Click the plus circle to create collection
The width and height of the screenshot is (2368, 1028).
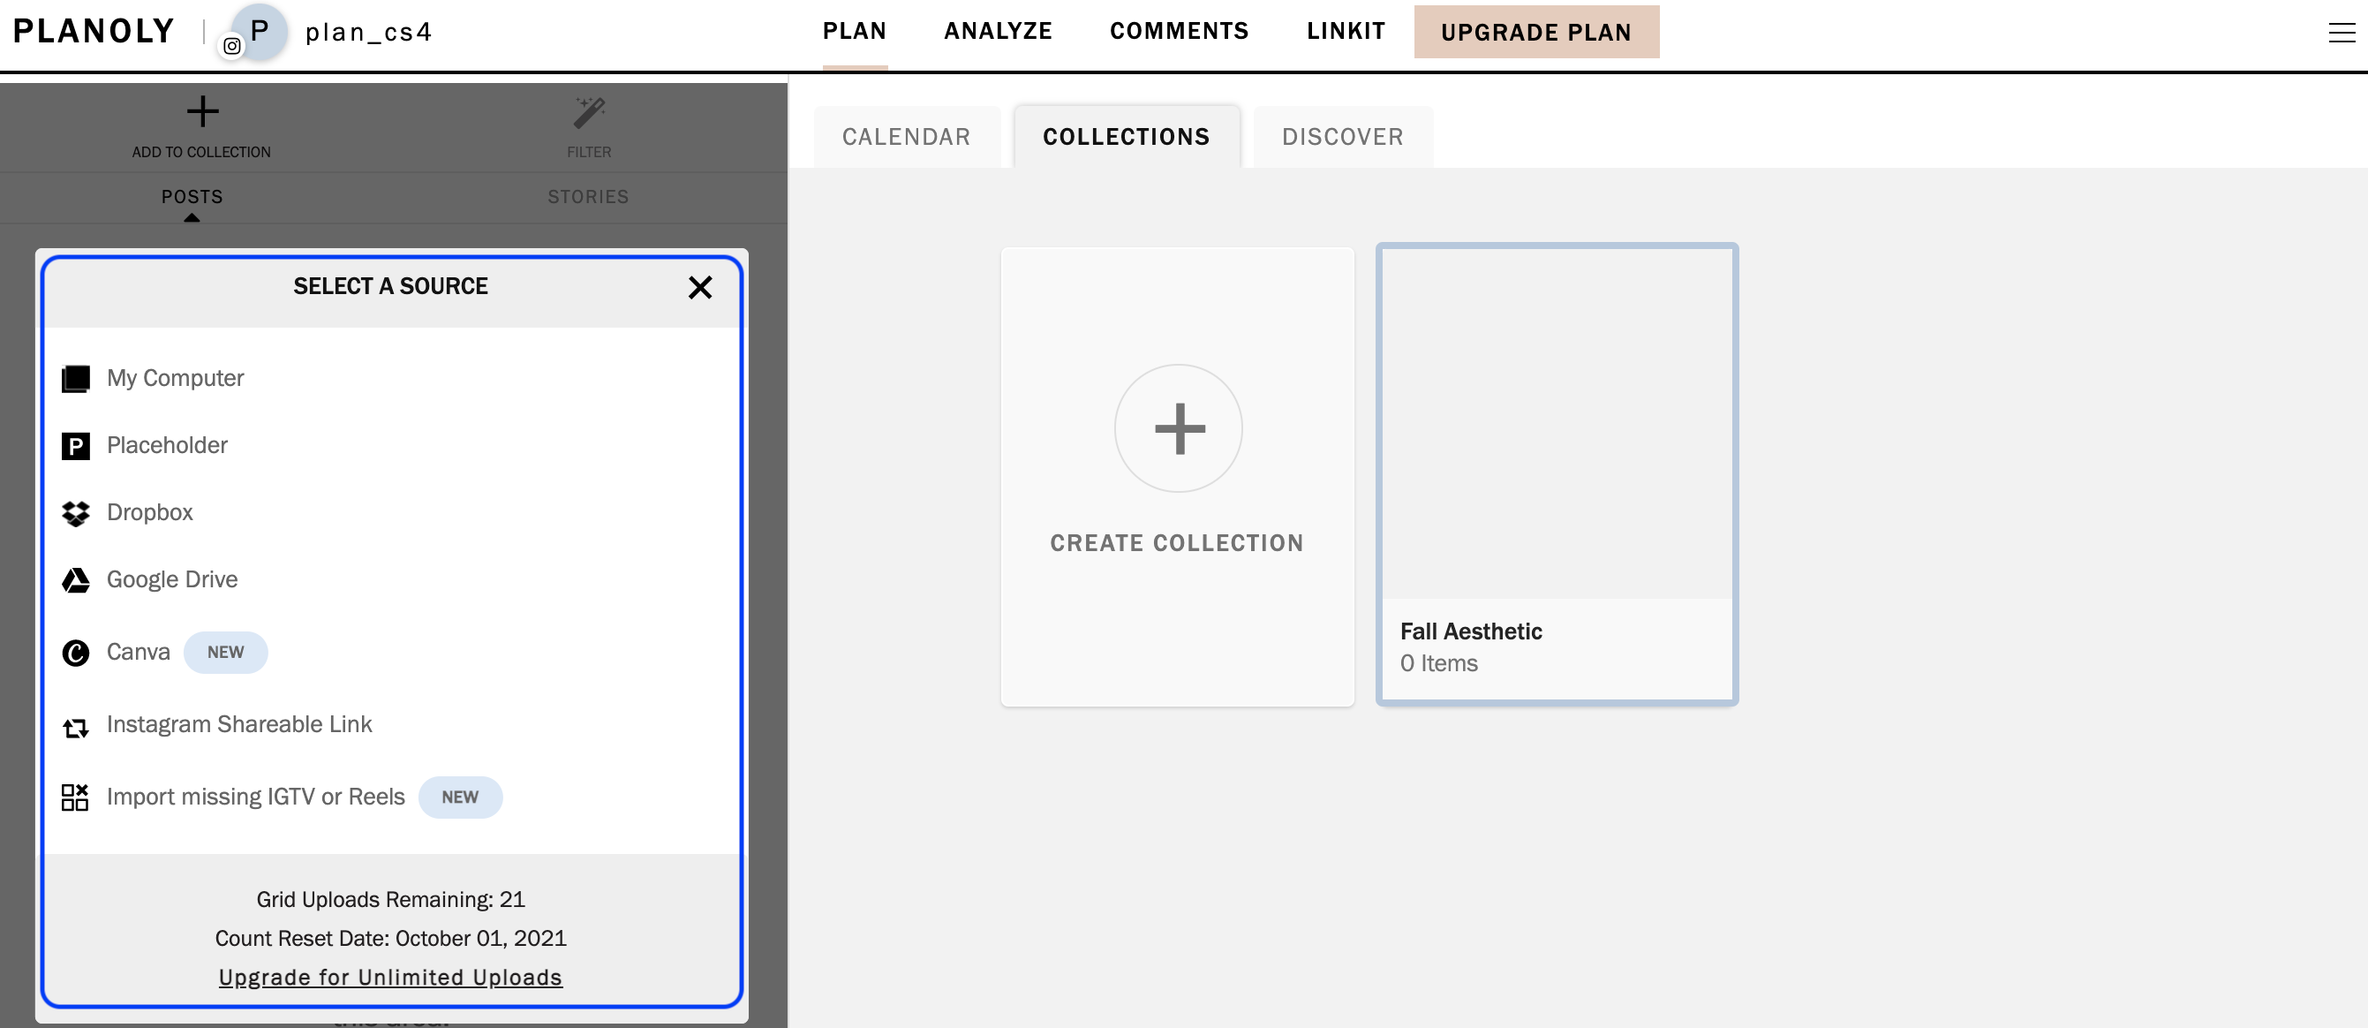click(x=1179, y=428)
